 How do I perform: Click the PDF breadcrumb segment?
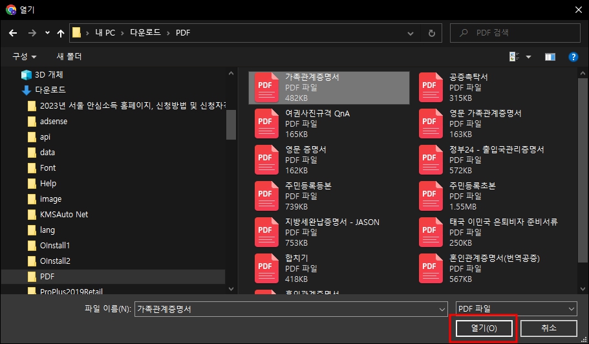[183, 33]
